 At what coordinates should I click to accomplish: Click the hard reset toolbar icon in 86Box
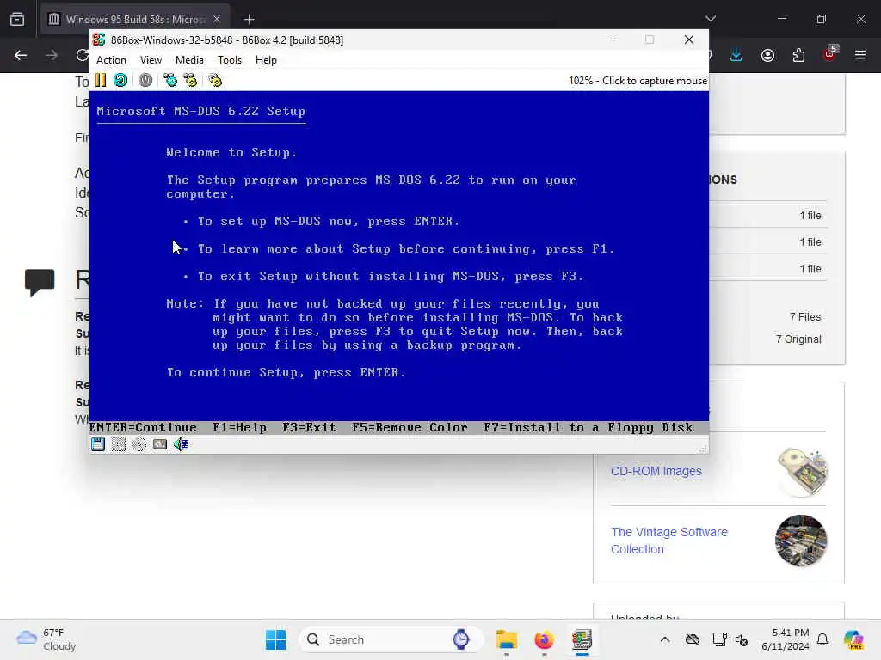120,80
